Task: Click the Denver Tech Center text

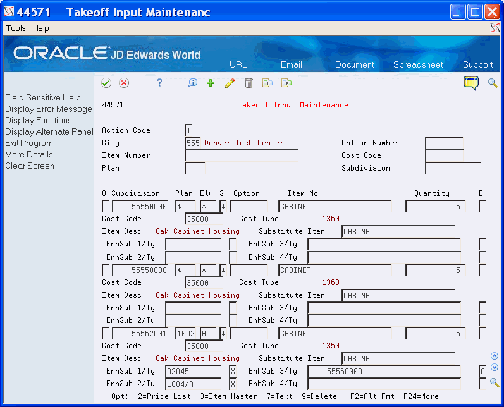Action: [x=244, y=143]
